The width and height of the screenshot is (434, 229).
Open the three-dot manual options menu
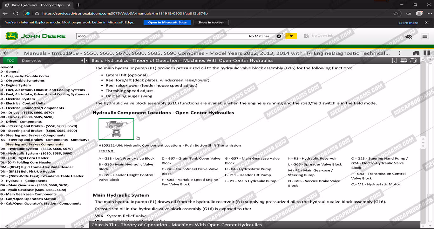tap(400, 53)
